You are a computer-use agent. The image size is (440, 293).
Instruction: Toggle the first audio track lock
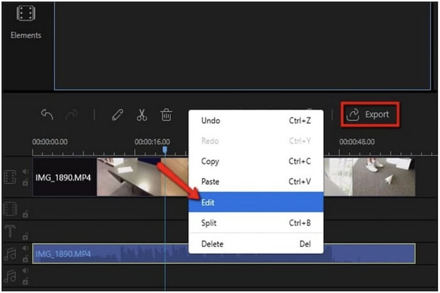pyautogui.click(x=26, y=259)
